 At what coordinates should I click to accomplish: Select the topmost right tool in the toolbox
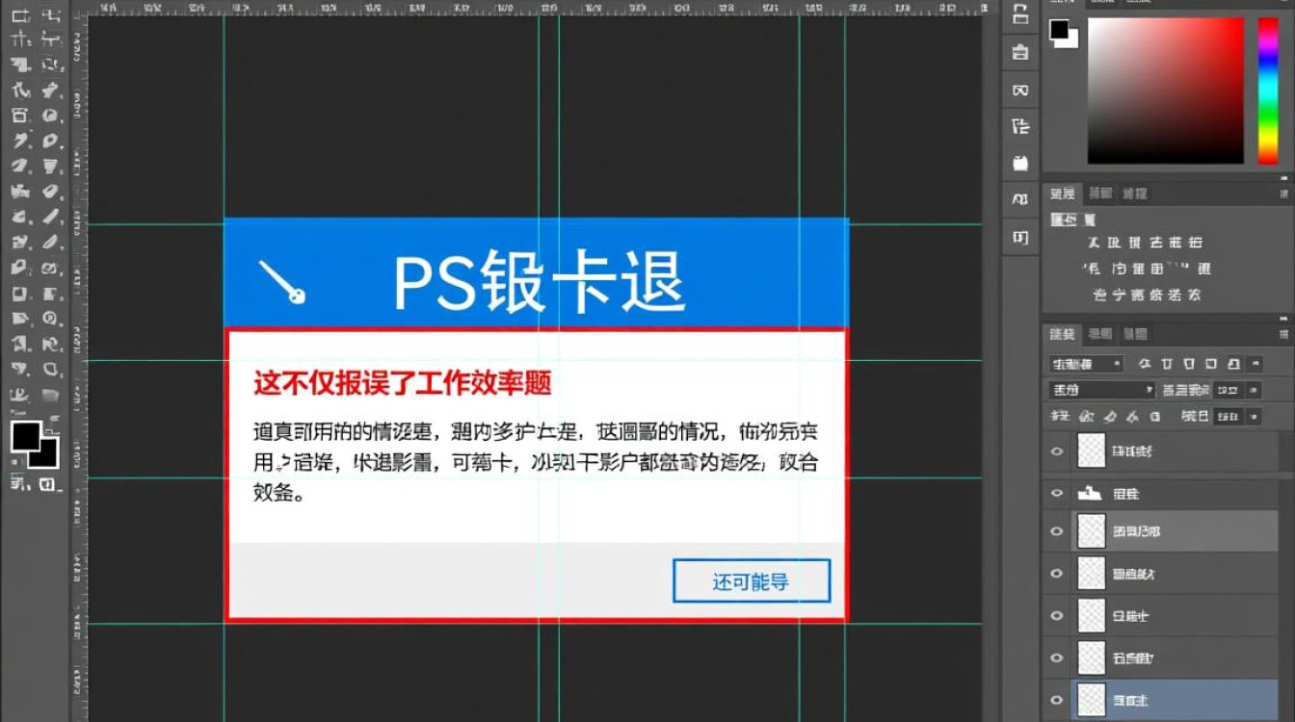(50, 16)
